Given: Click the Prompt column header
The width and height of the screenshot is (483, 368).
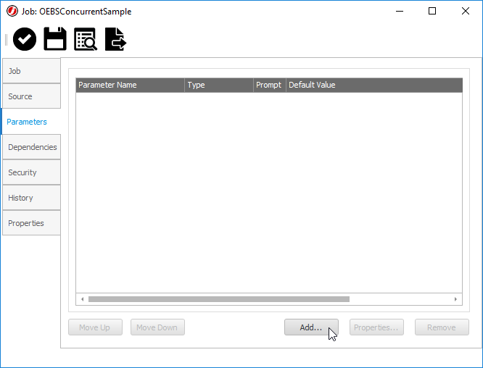Looking at the screenshot, I should click(x=270, y=85).
